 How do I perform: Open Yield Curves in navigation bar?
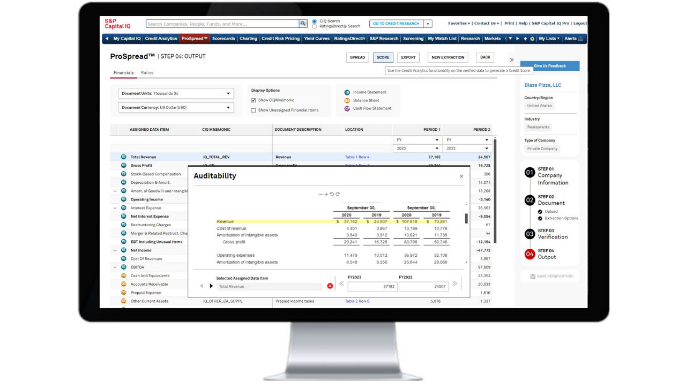tap(317, 39)
